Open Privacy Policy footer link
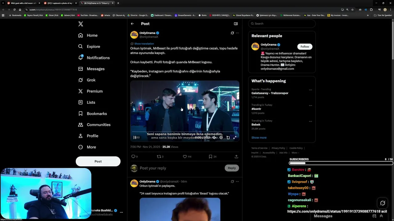The image size is (394, 221). click(x=278, y=148)
